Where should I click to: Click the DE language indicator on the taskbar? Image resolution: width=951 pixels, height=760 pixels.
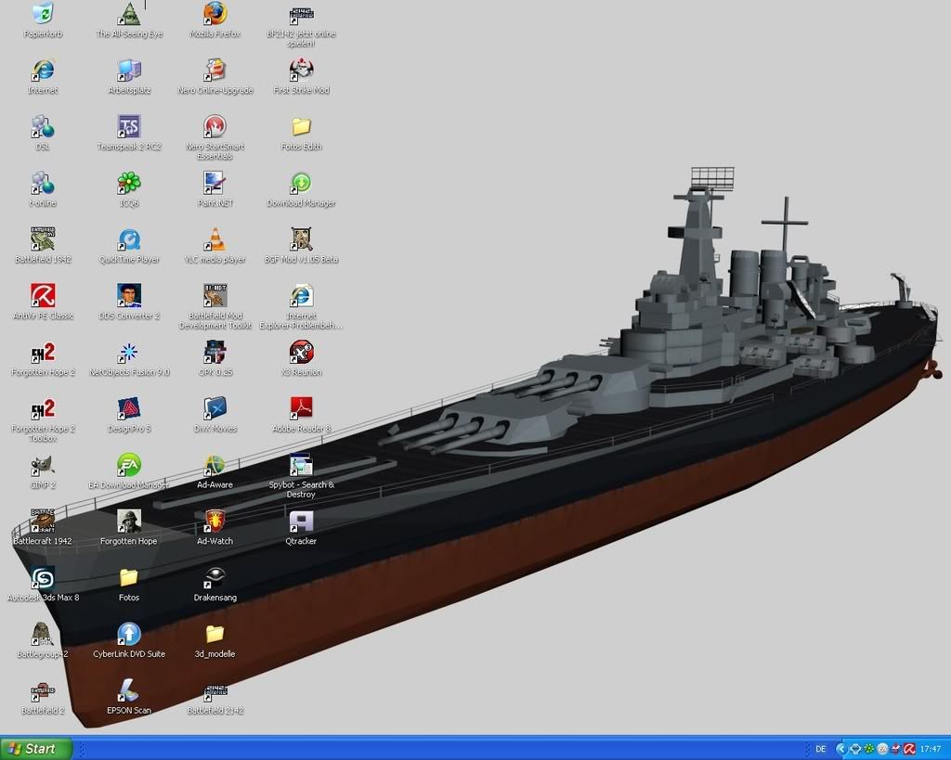click(820, 749)
